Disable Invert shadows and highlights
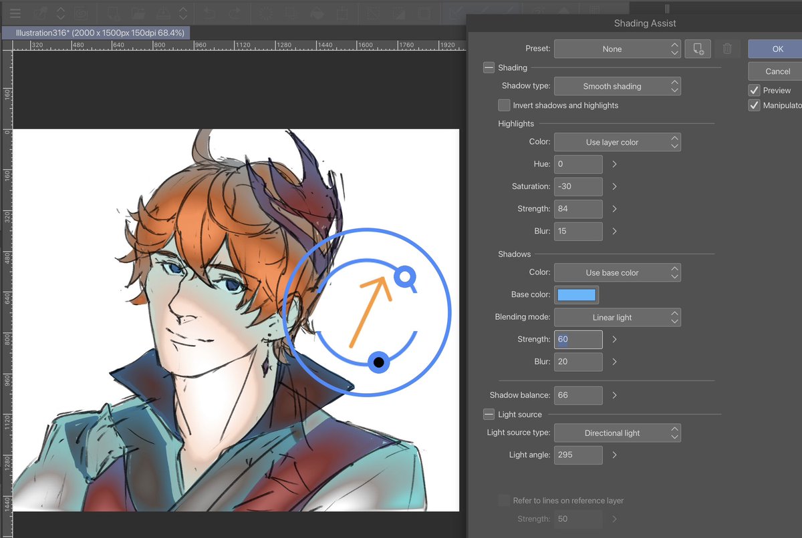802x538 pixels. [x=504, y=105]
